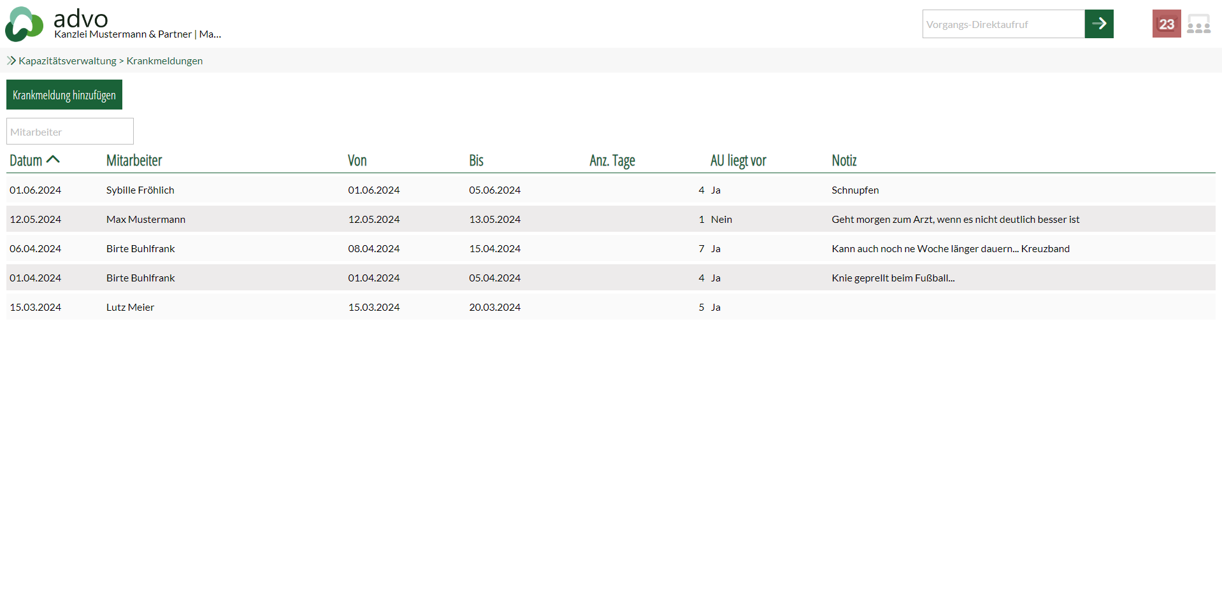Click the advo cloud logo icon

pyautogui.click(x=24, y=24)
